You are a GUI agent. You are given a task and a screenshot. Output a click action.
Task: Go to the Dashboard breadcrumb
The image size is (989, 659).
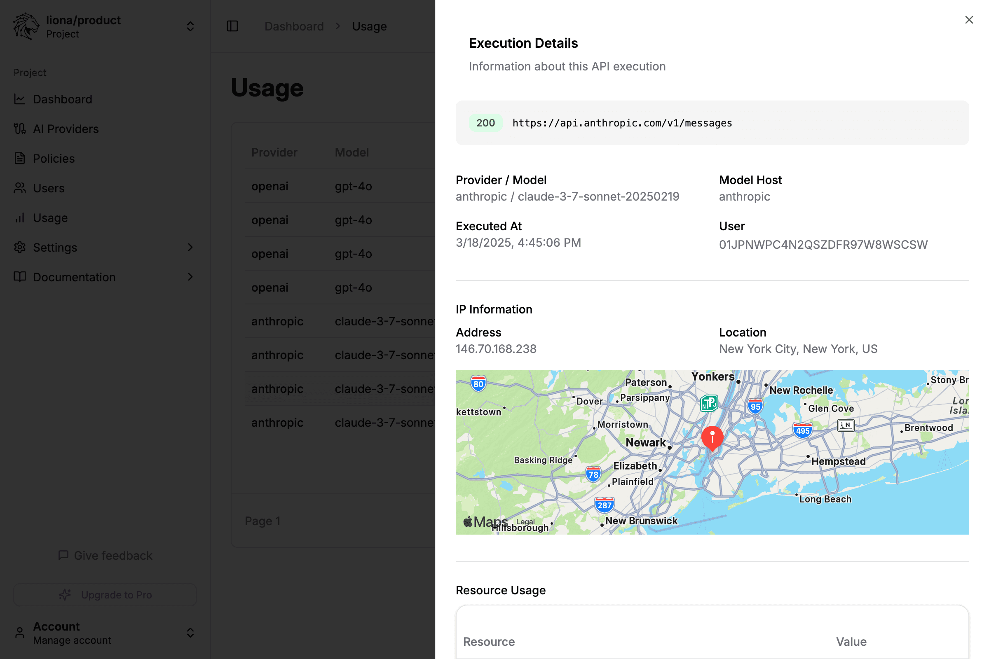(294, 26)
